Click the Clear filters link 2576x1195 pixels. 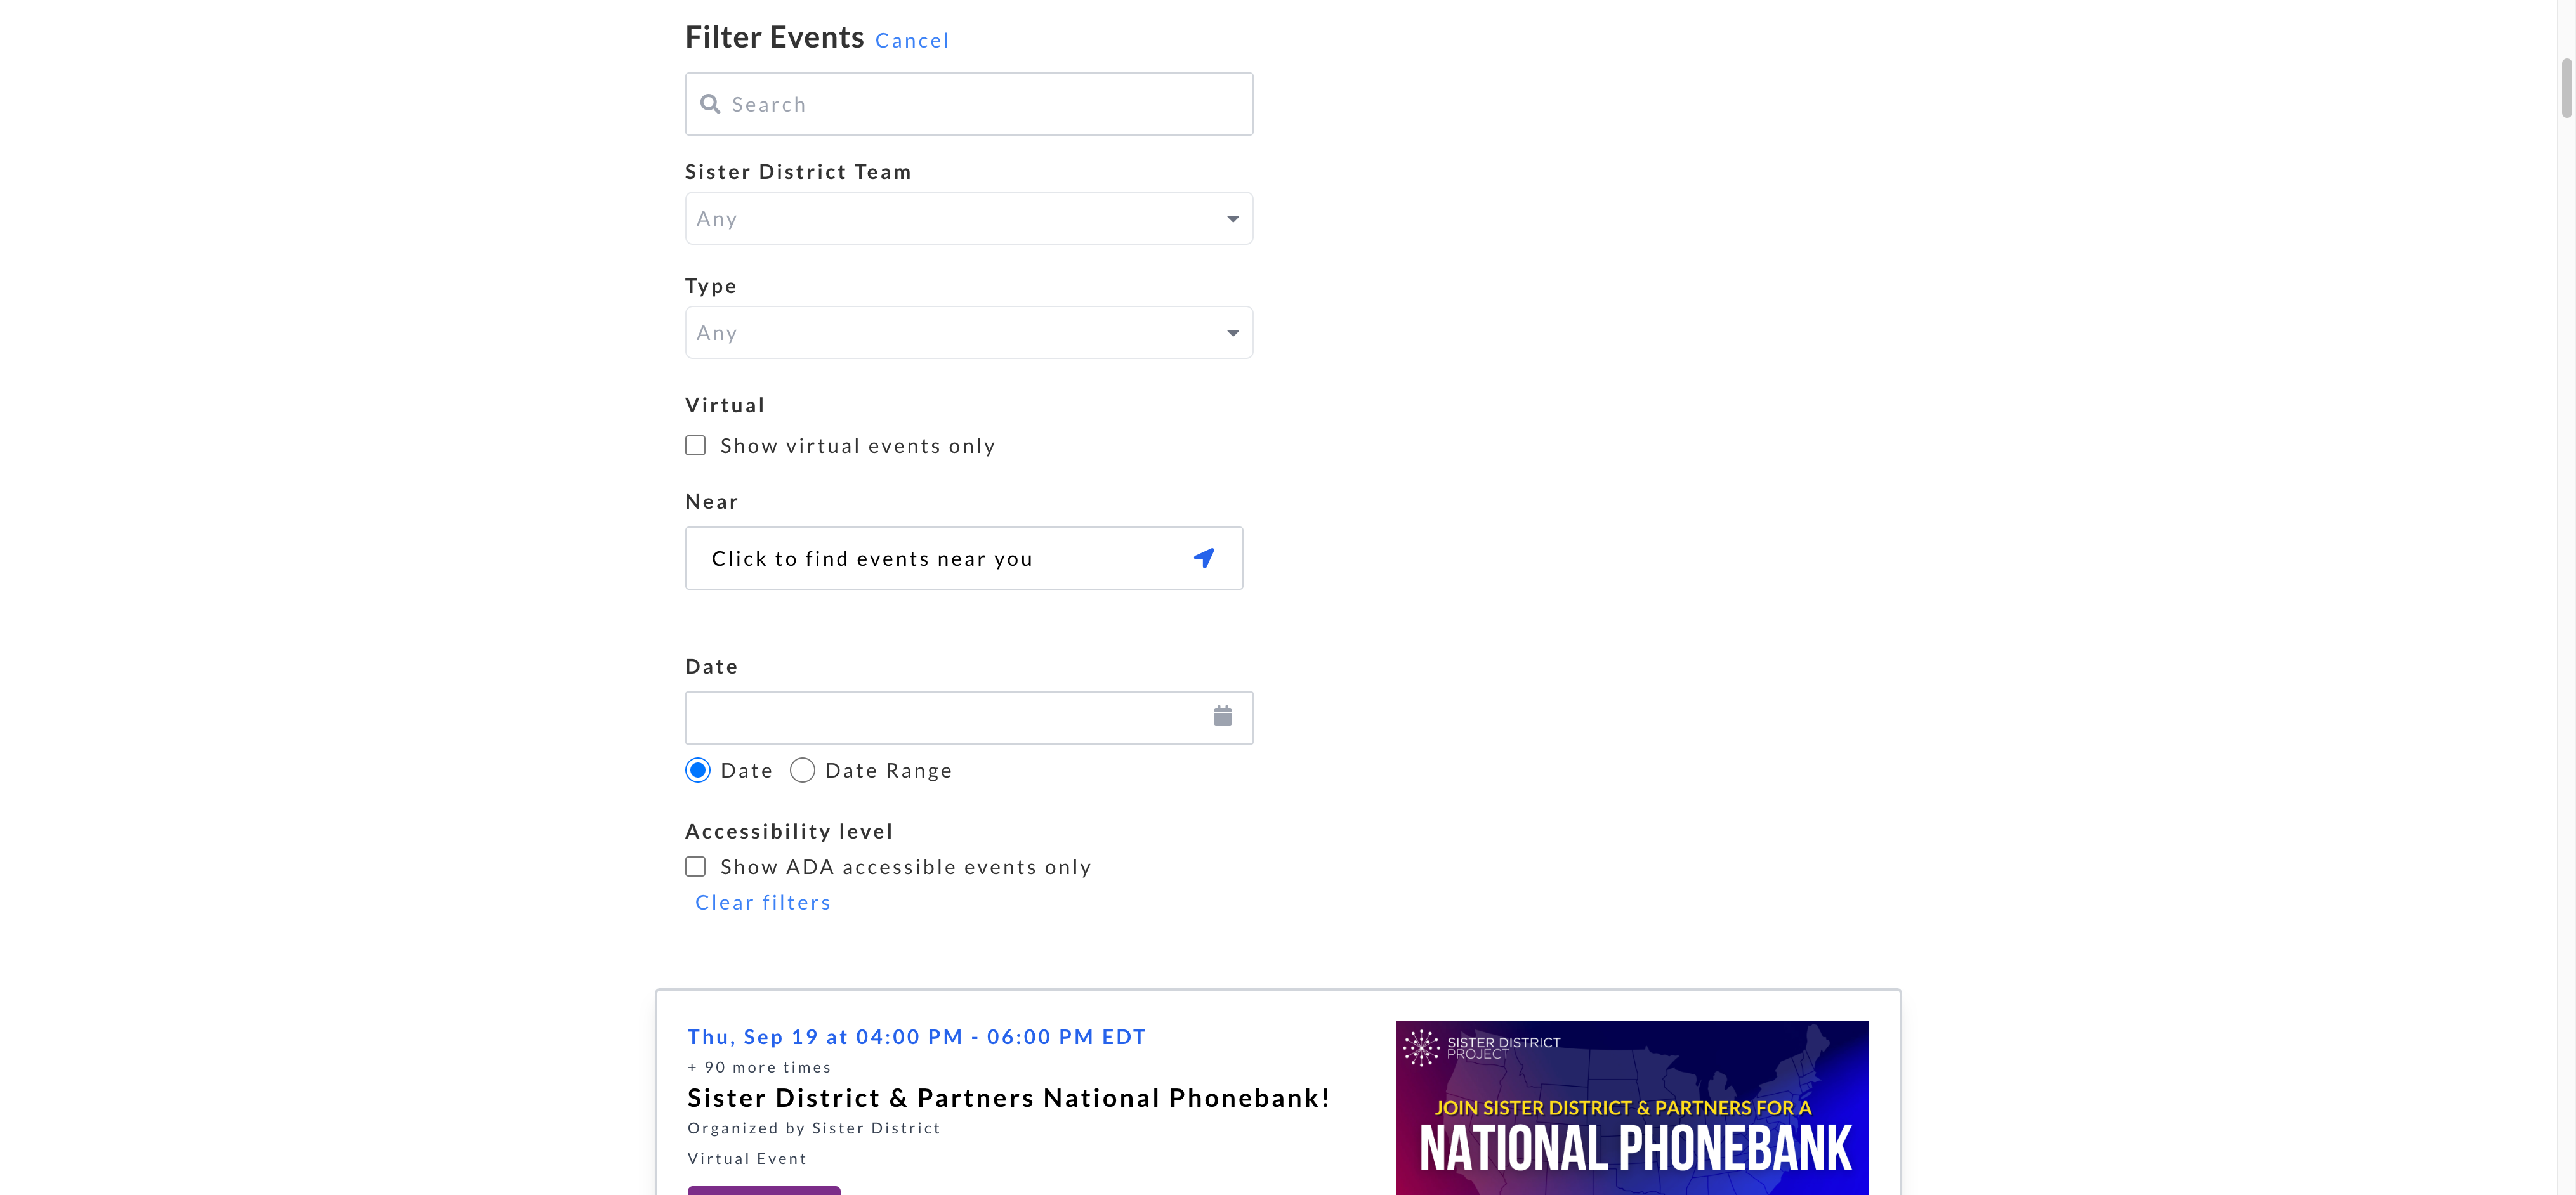[763, 902]
